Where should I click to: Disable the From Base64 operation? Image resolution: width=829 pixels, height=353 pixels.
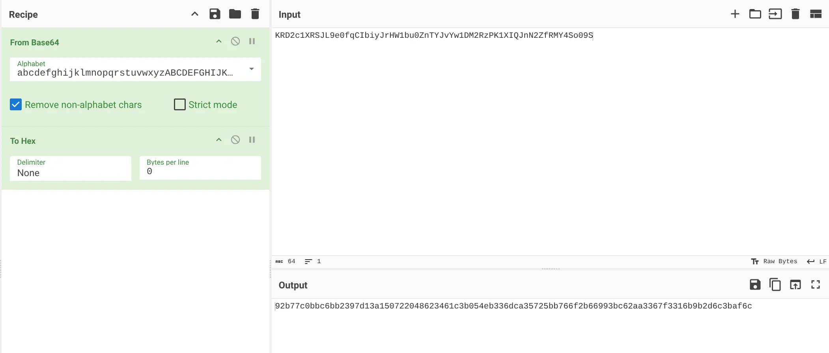tap(235, 41)
